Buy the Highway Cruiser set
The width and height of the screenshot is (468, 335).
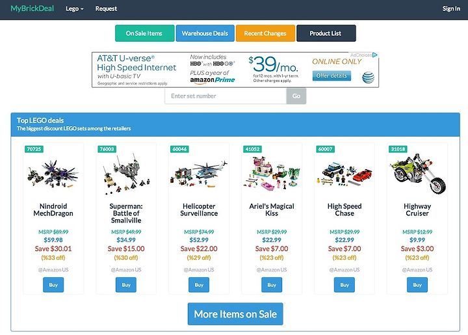click(x=417, y=285)
